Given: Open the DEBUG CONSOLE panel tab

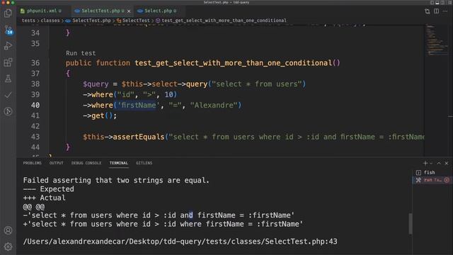Looking at the screenshot, I should 86,163.
